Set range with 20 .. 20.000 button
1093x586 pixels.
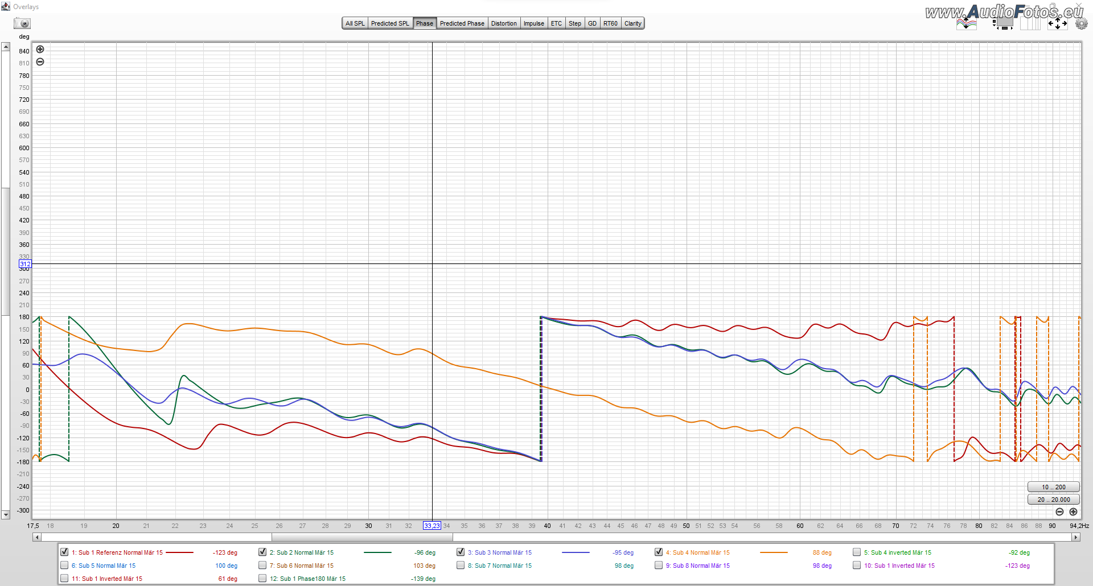pos(1053,500)
